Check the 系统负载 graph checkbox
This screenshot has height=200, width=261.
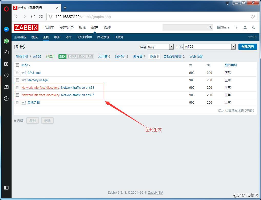click(x=17, y=102)
